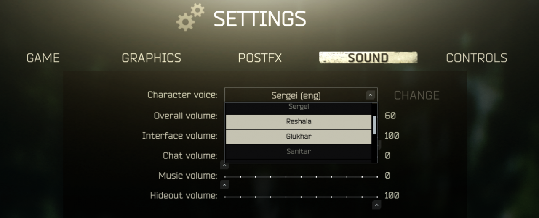
Task: Go to the POSTFX tab
Action: point(260,58)
